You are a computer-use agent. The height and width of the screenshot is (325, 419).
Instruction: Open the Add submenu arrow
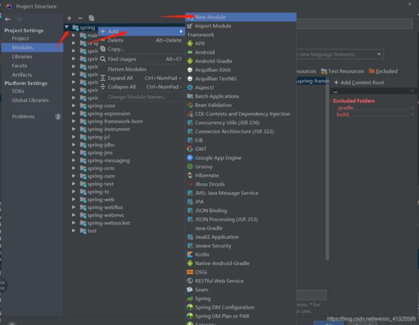(181, 31)
